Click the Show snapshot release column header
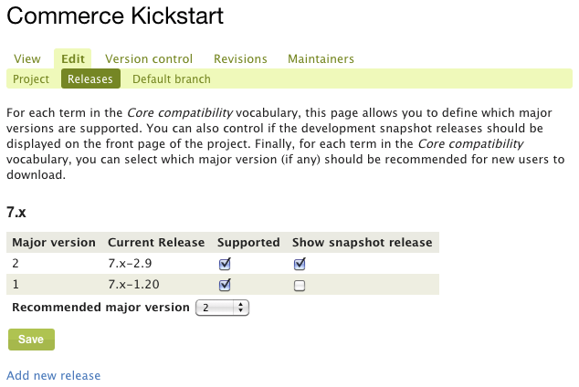The image size is (579, 387). 362,243
